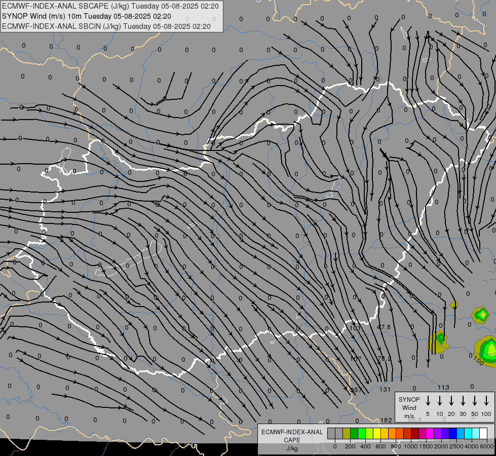Click the "6000" tick label of color bar

[x=487, y=446]
